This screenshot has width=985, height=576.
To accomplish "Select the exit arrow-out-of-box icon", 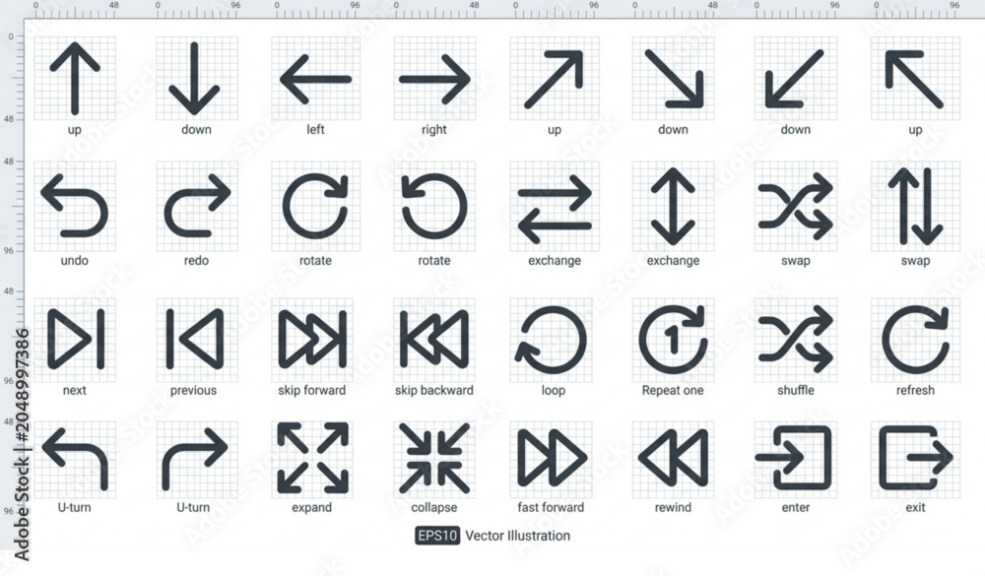I will [x=916, y=458].
